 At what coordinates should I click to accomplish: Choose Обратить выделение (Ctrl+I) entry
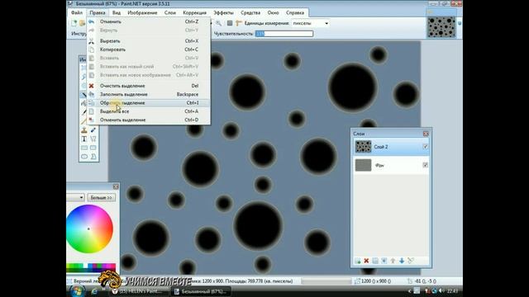[149, 102]
